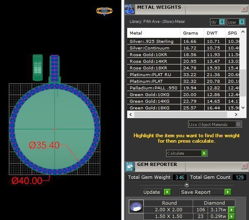This screenshot has height=220, width=249.
Task: Click the Library: Fifth Ave label
Action: 157,22
